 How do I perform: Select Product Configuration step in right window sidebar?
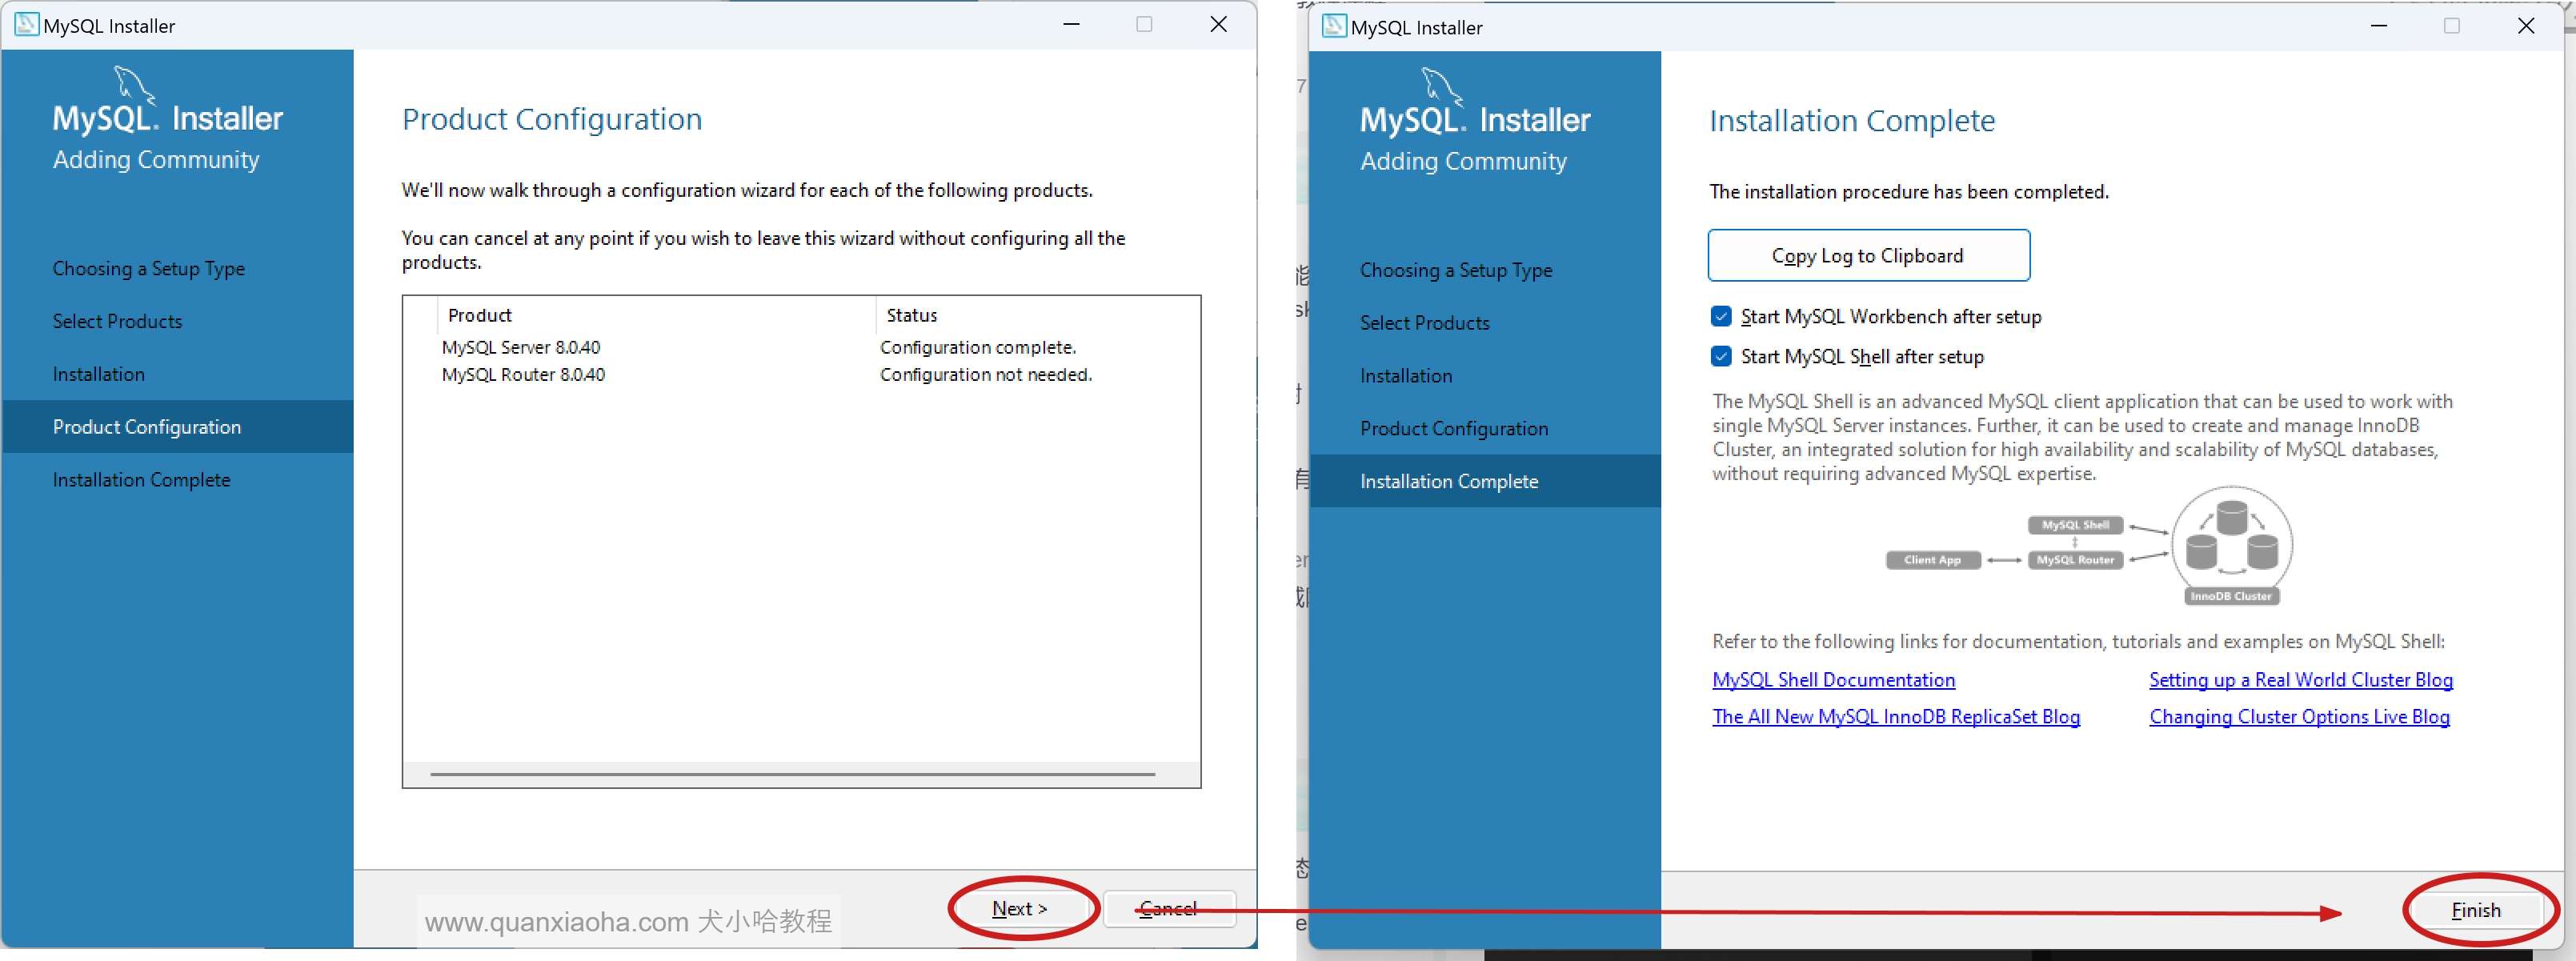click(1453, 429)
